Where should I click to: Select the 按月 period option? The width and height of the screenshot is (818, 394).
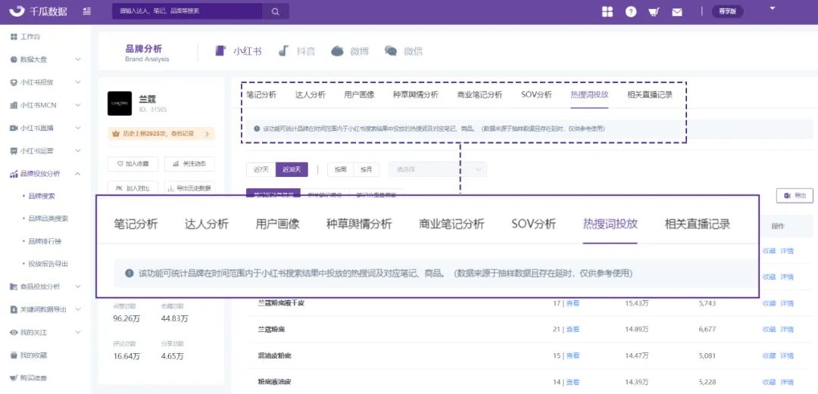[367, 169]
